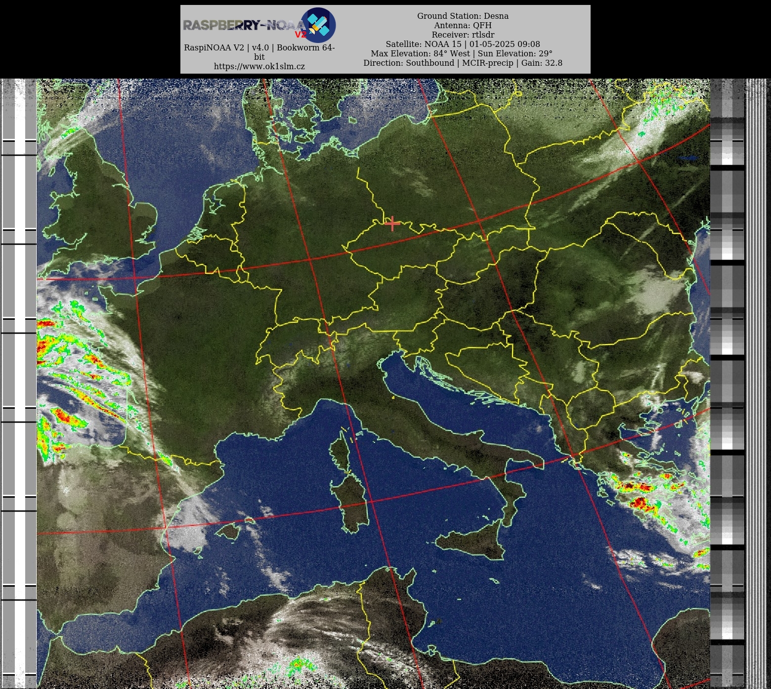Select the "Antenna: QFH" line

(x=463, y=25)
